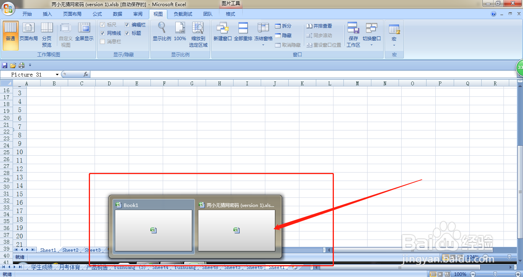523x277 pixels.
Task: Select the Sheet5 sheet tab
Action: [x=255, y=267]
